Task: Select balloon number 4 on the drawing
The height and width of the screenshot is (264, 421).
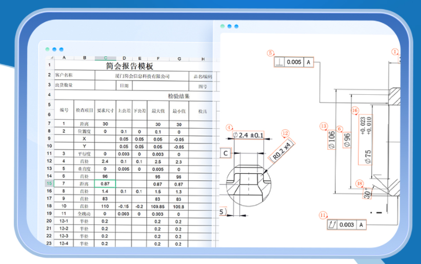Action: (x=229, y=128)
